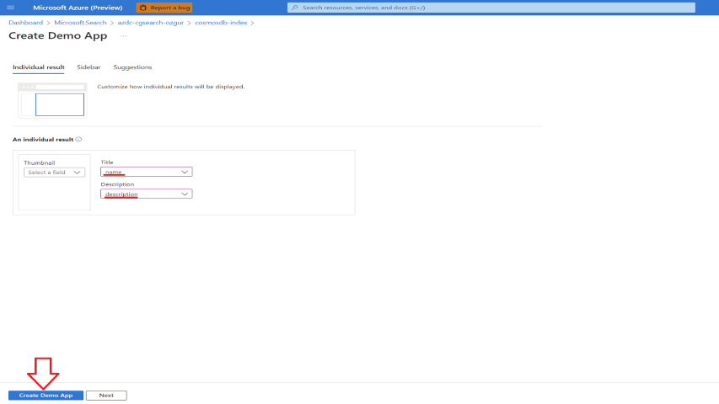Open Microsoft.Search breadcrumb link
This screenshot has height=404, width=719.
[x=80, y=23]
